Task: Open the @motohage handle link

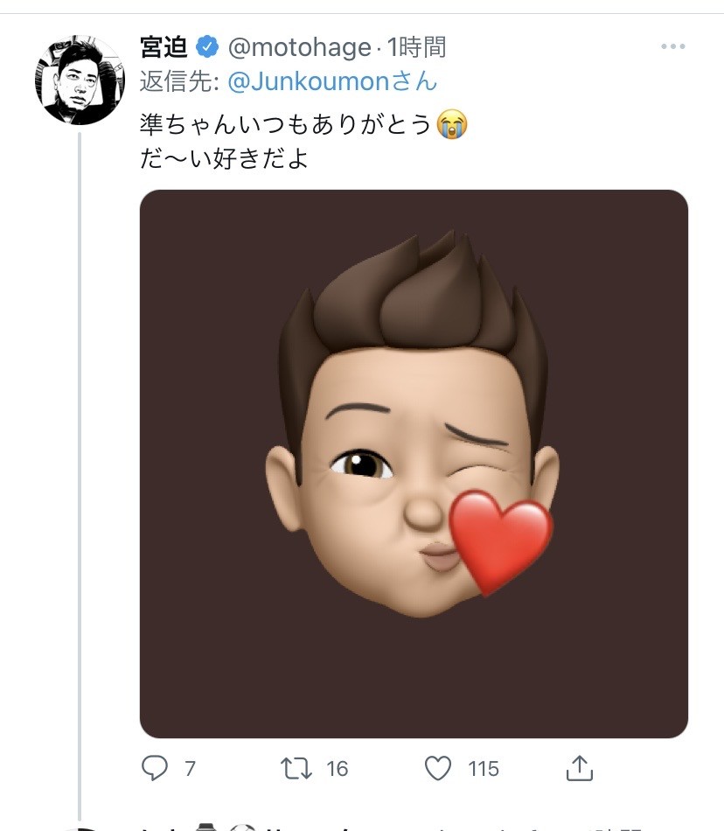Action: [x=300, y=46]
